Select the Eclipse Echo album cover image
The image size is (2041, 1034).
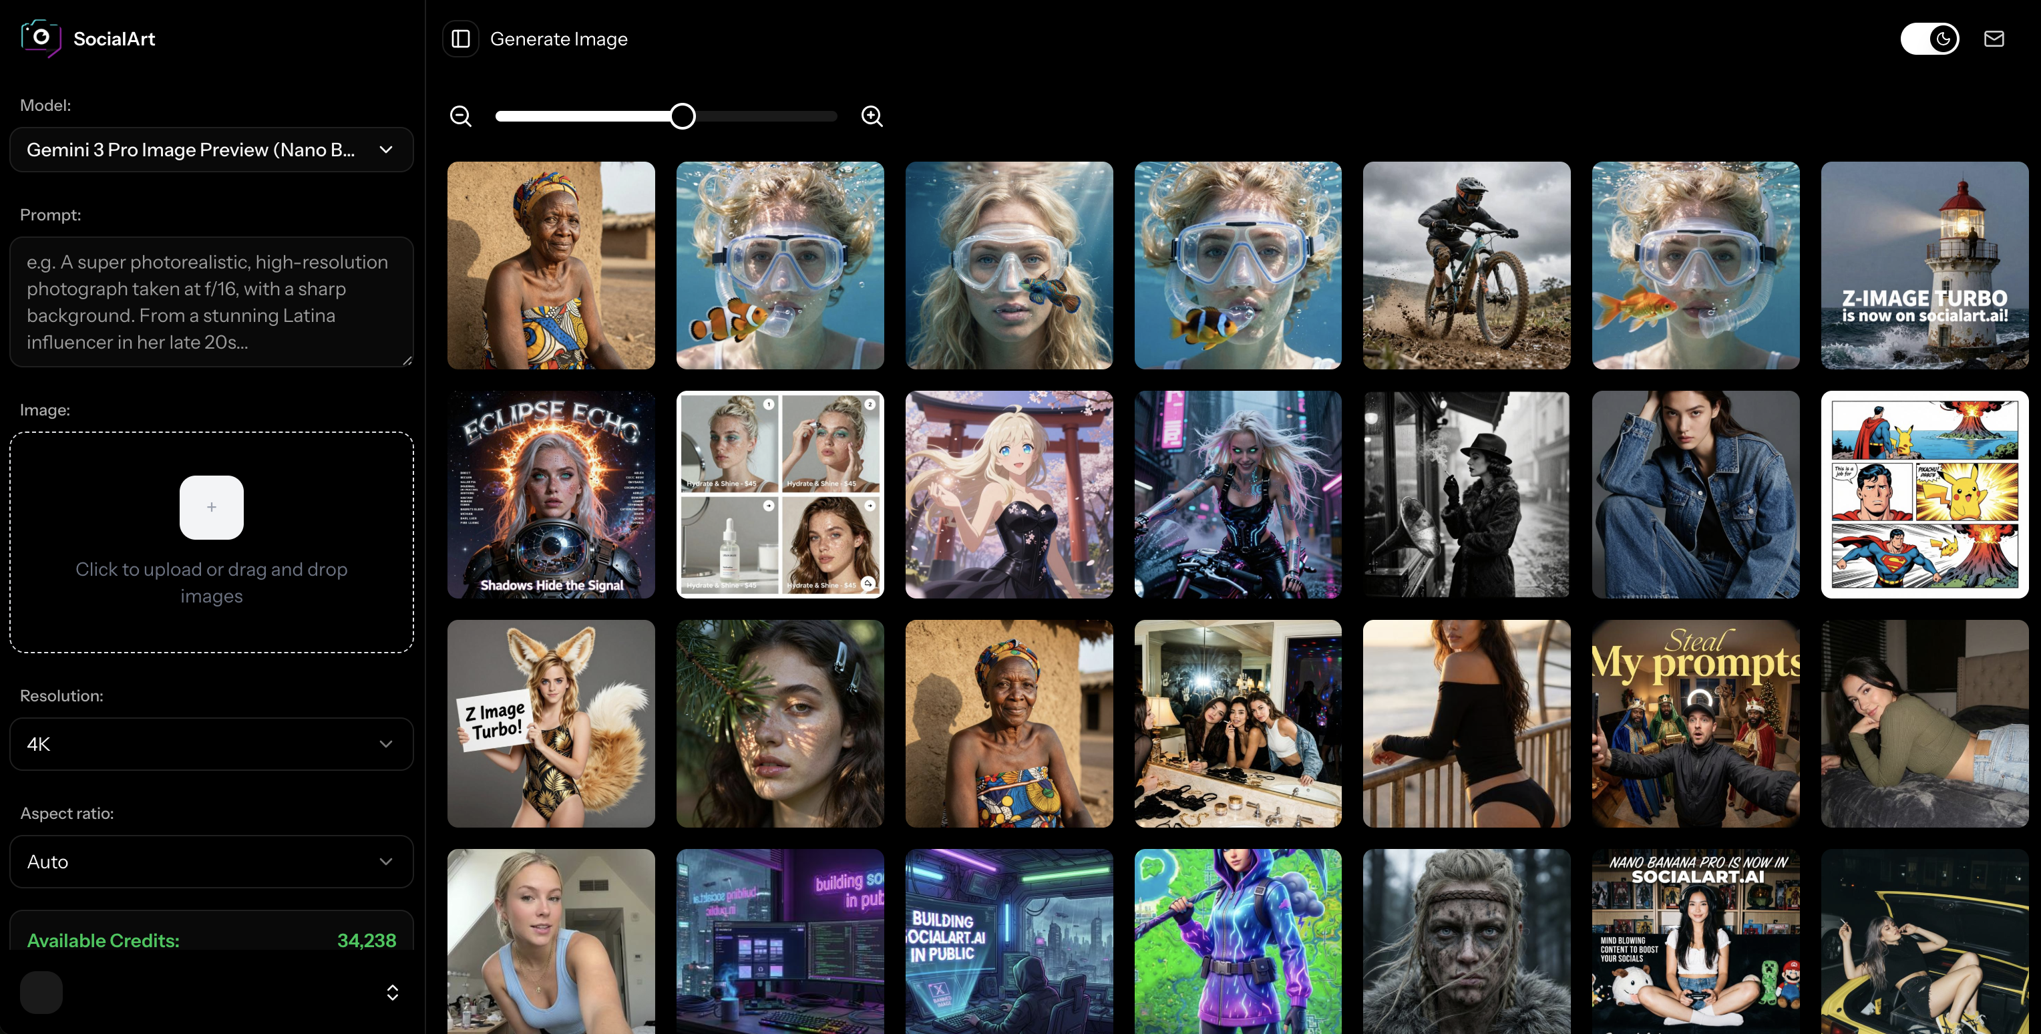click(x=551, y=494)
